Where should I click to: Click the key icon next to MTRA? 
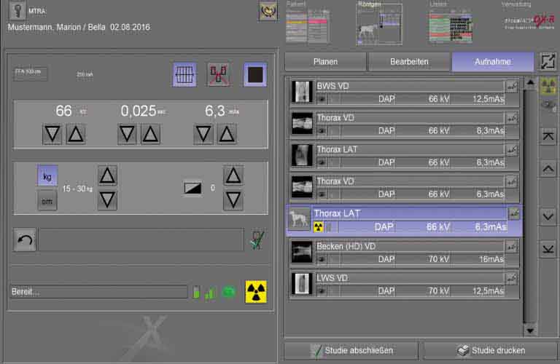click(x=17, y=10)
